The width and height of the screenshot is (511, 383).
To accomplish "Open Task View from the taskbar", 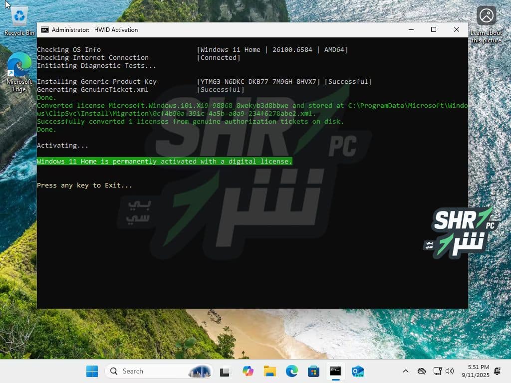I will click(x=226, y=371).
